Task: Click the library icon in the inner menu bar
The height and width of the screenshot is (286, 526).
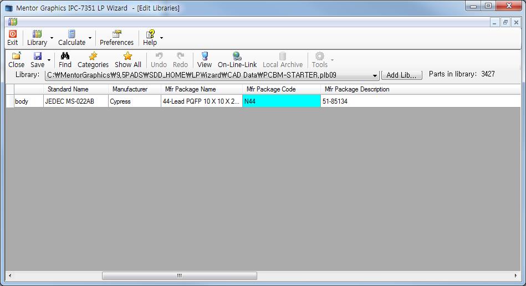Action: click(x=13, y=22)
